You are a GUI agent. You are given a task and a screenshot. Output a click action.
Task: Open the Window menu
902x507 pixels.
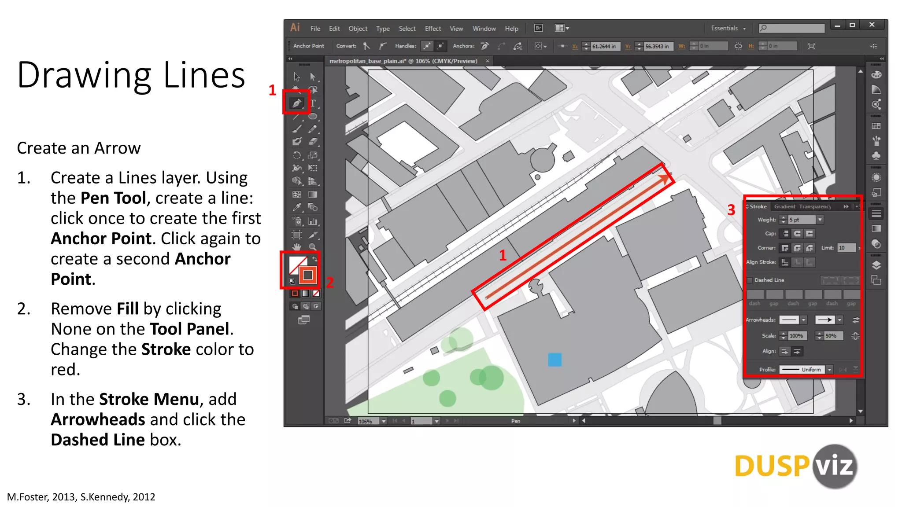[484, 29]
